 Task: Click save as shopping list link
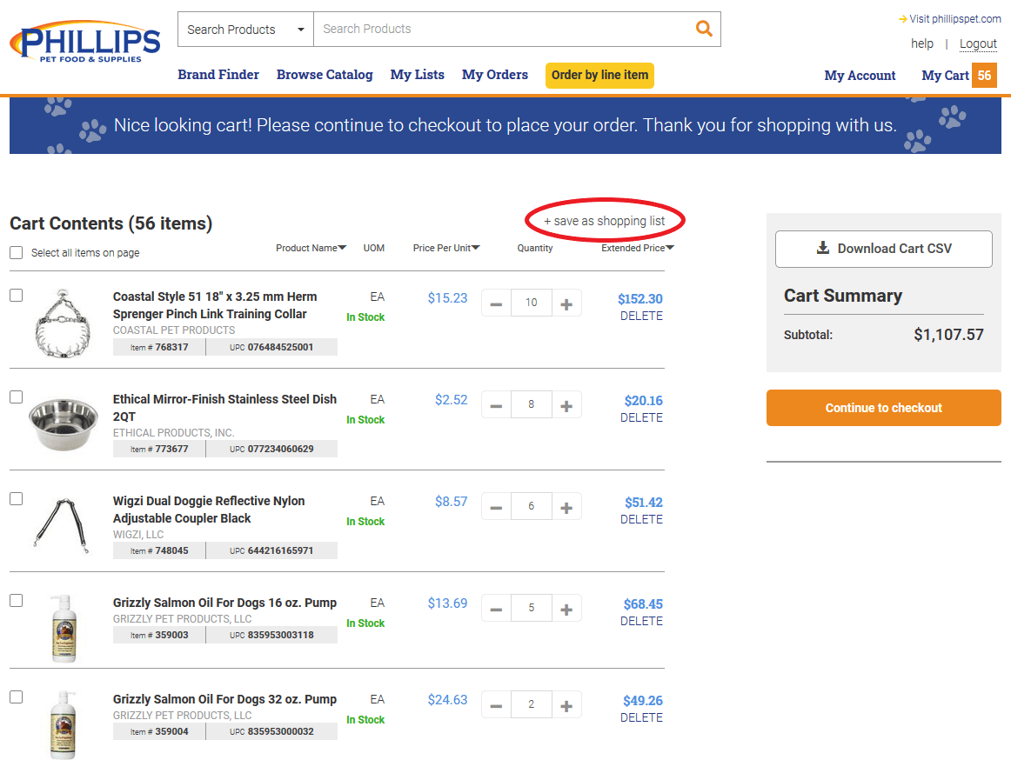[604, 221]
